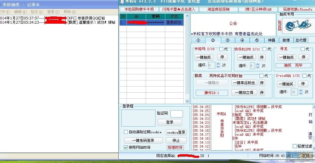This screenshot has width=315, height=163.
Task: Switch to tab ②
Action: click(213, 40)
